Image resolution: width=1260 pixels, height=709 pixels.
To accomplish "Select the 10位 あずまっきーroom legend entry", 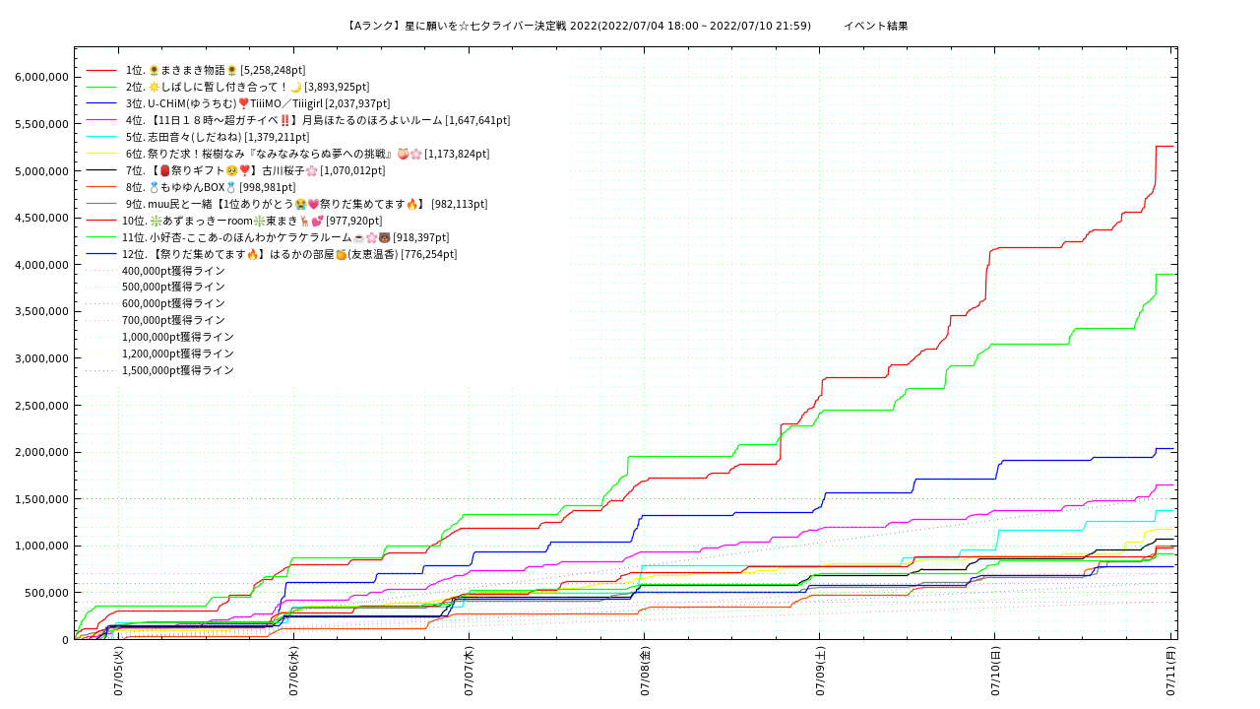I will pos(252,222).
